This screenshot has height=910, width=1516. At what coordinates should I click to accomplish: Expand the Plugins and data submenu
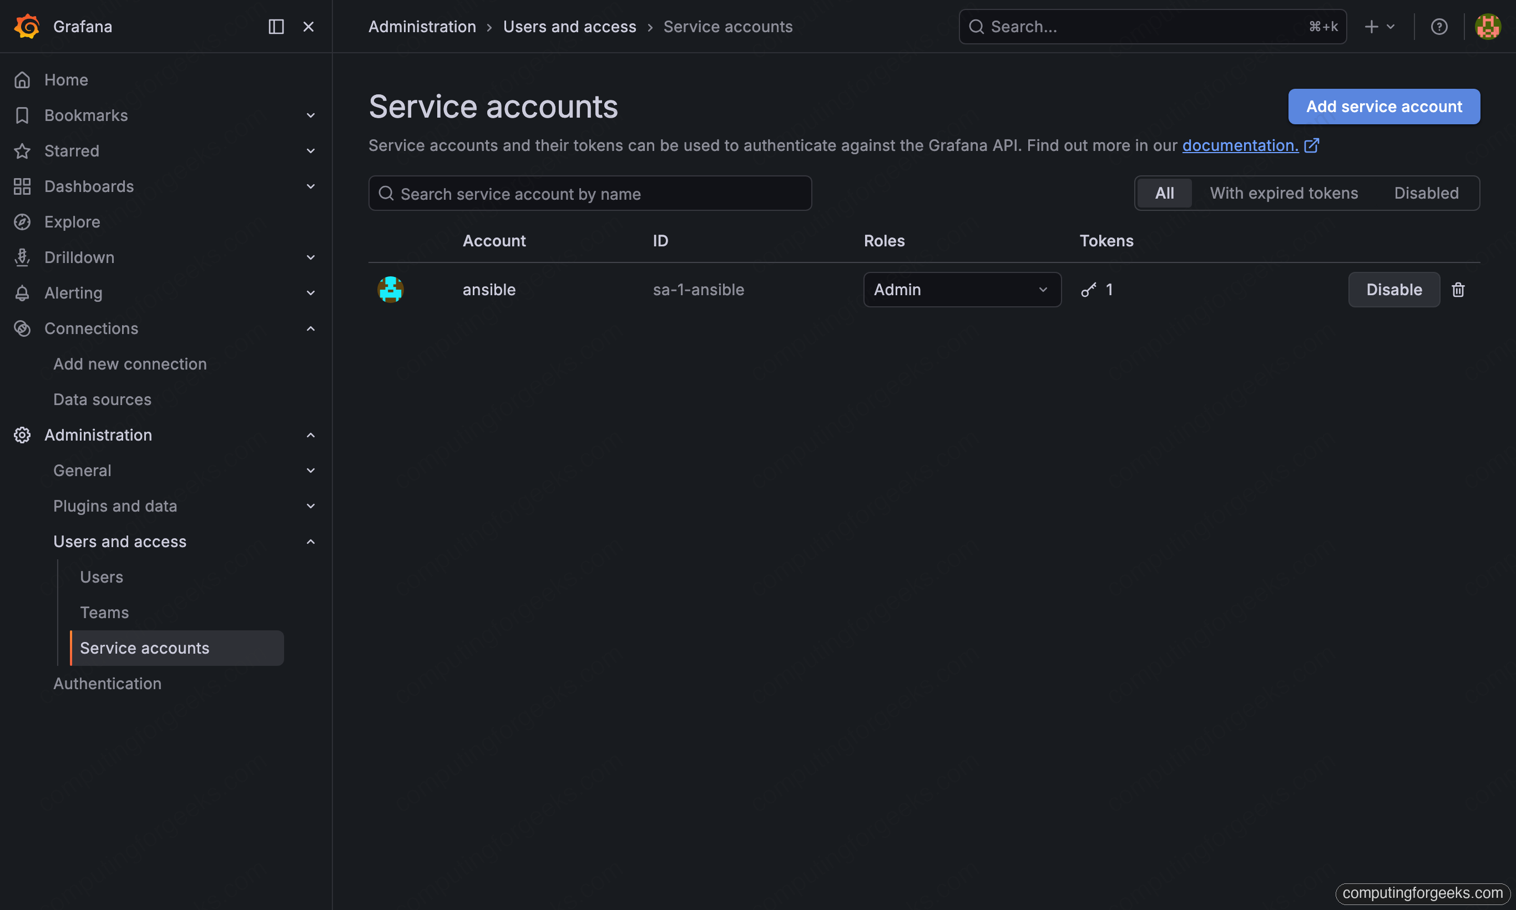tap(311, 506)
